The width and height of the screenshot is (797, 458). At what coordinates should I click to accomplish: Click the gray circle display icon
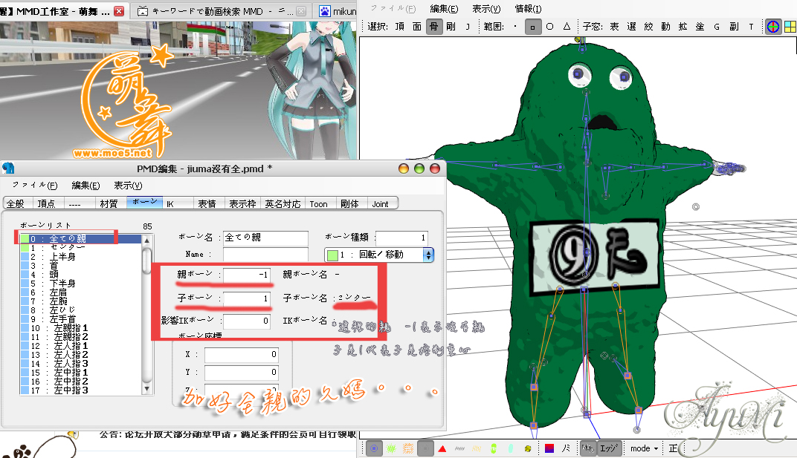425,448
